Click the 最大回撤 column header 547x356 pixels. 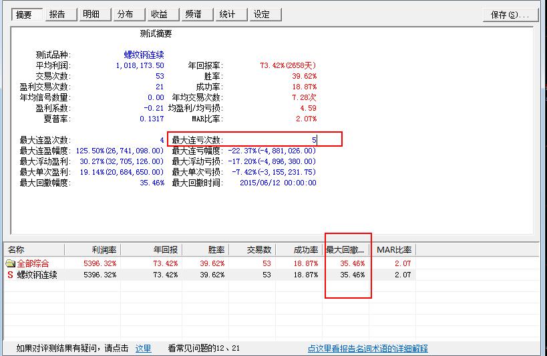tap(346, 250)
